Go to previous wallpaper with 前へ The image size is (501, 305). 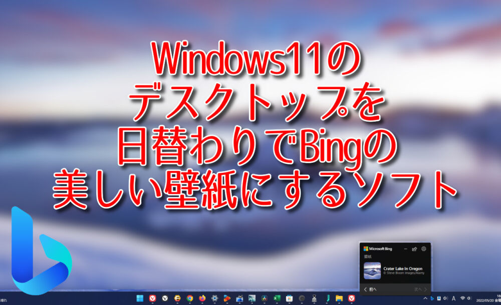click(370, 289)
